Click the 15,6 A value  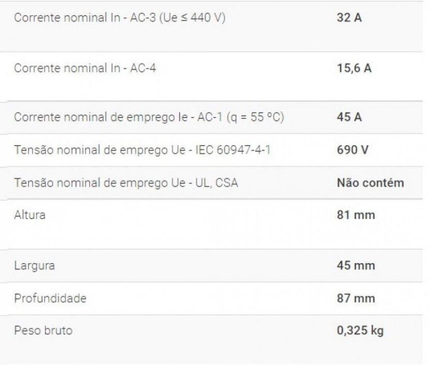click(x=354, y=68)
